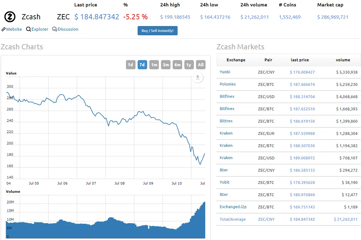Screen dimensions: 361x240
Task: Click the ZEC ticker symbol
Action: pyautogui.click(x=63, y=17)
